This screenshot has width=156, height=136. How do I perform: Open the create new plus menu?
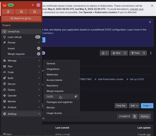(x=33, y=5)
